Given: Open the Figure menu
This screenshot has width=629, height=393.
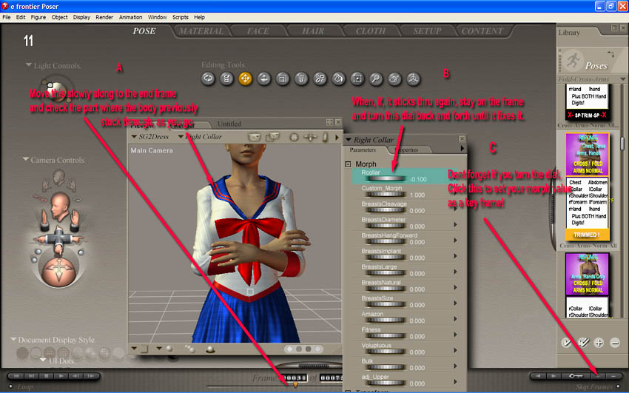Looking at the screenshot, I should pos(38,17).
